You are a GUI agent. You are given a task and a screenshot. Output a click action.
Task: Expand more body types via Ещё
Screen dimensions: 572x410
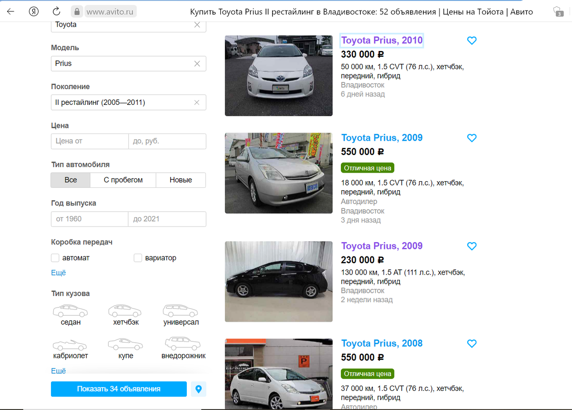point(59,370)
